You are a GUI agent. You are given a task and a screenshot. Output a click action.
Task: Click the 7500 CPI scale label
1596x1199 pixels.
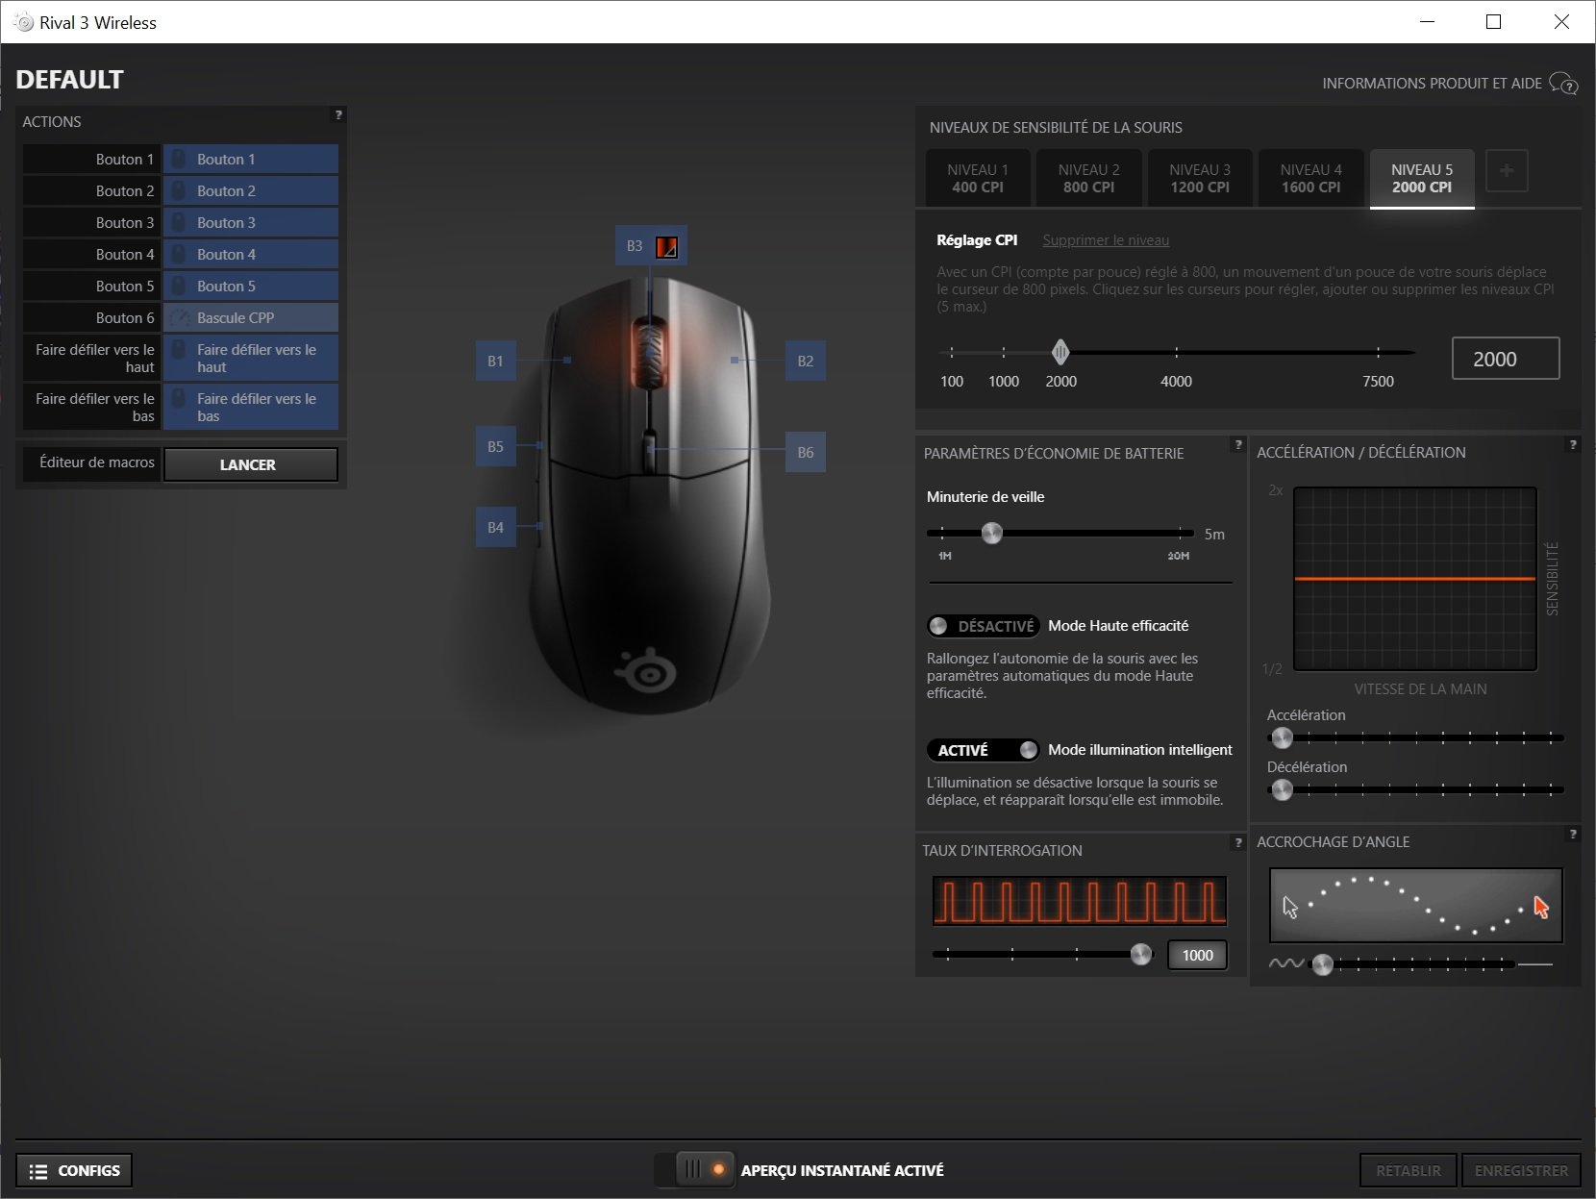point(1378,382)
